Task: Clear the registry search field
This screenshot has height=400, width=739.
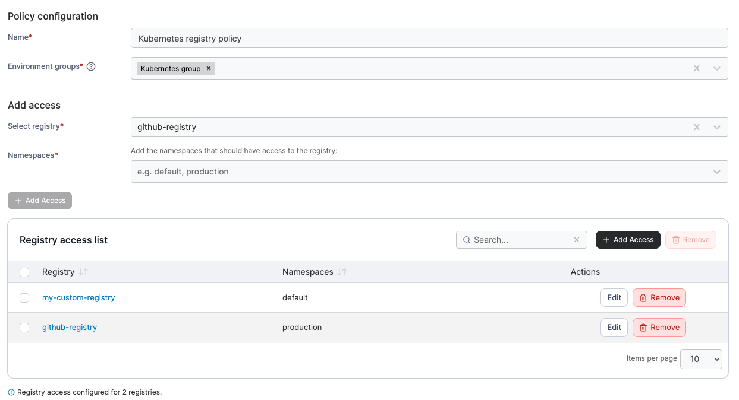Action: click(576, 240)
